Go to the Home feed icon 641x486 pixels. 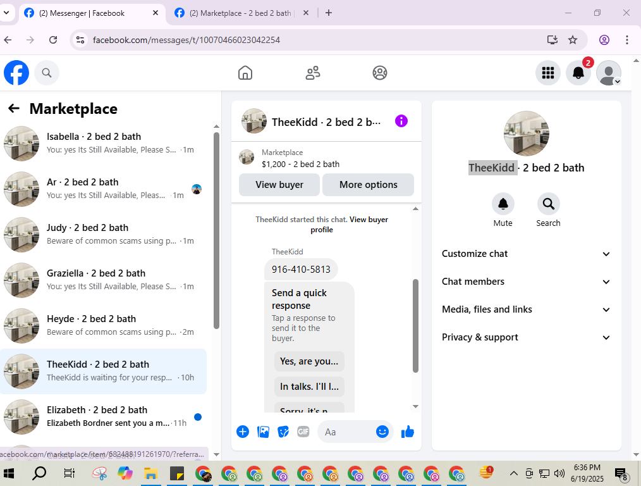245,73
